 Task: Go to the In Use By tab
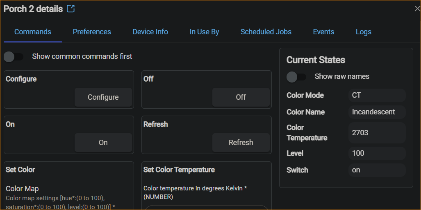pos(204,32)
